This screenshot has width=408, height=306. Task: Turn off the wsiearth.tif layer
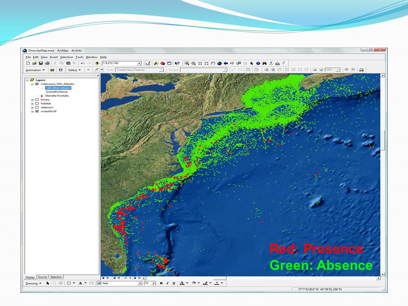click(37, 111)
